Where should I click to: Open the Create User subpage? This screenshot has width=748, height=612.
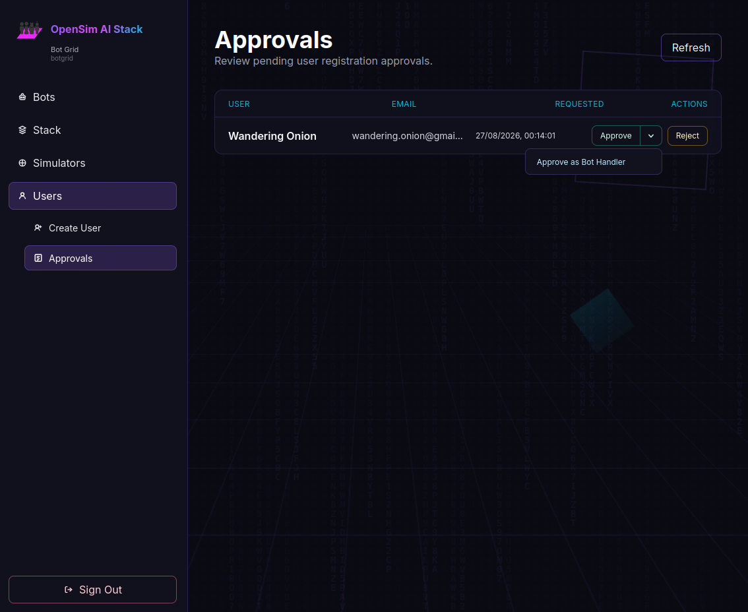pyautogui.click(x=101, y=228)
